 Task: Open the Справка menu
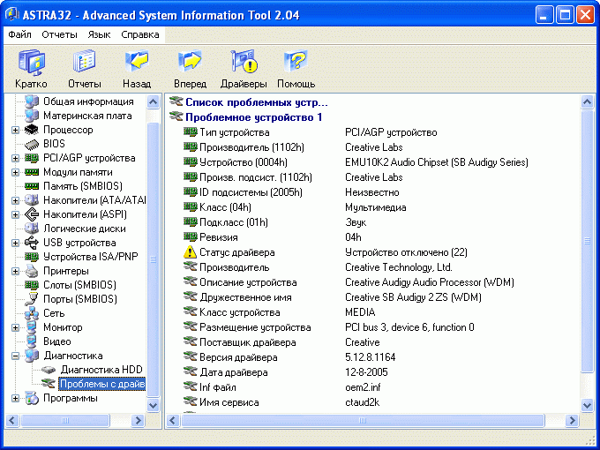point(140,34)
